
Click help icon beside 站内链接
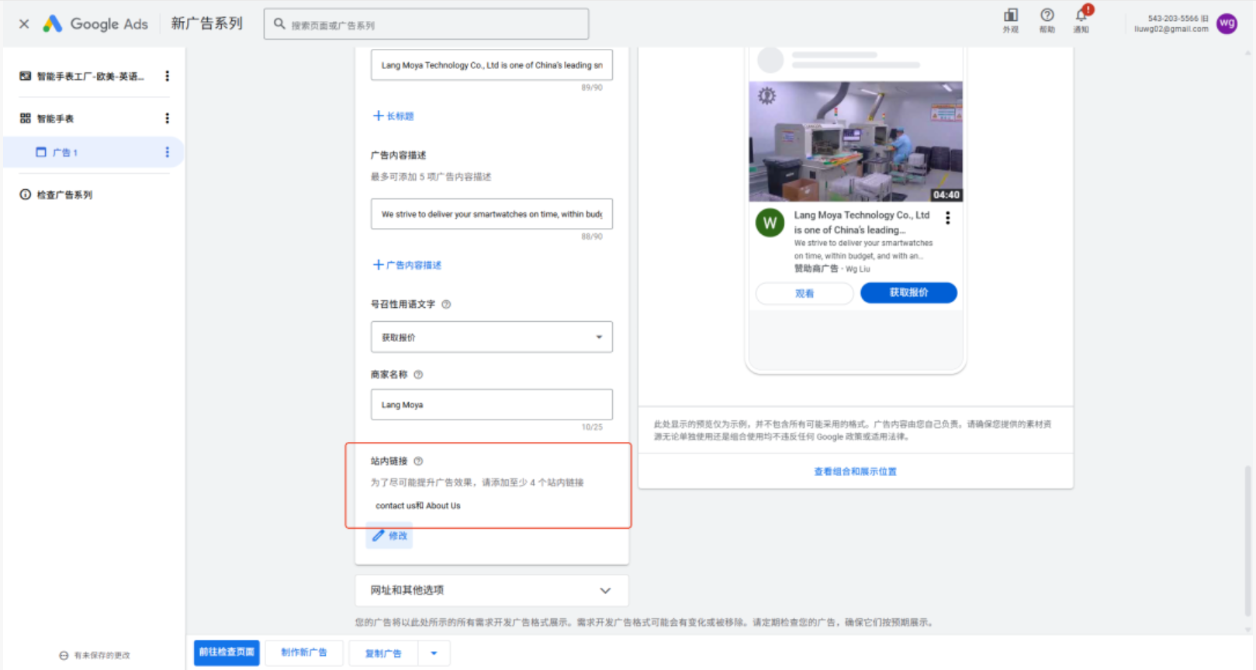point(418,461)
